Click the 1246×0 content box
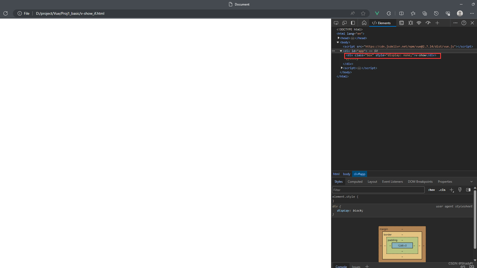 402,246
